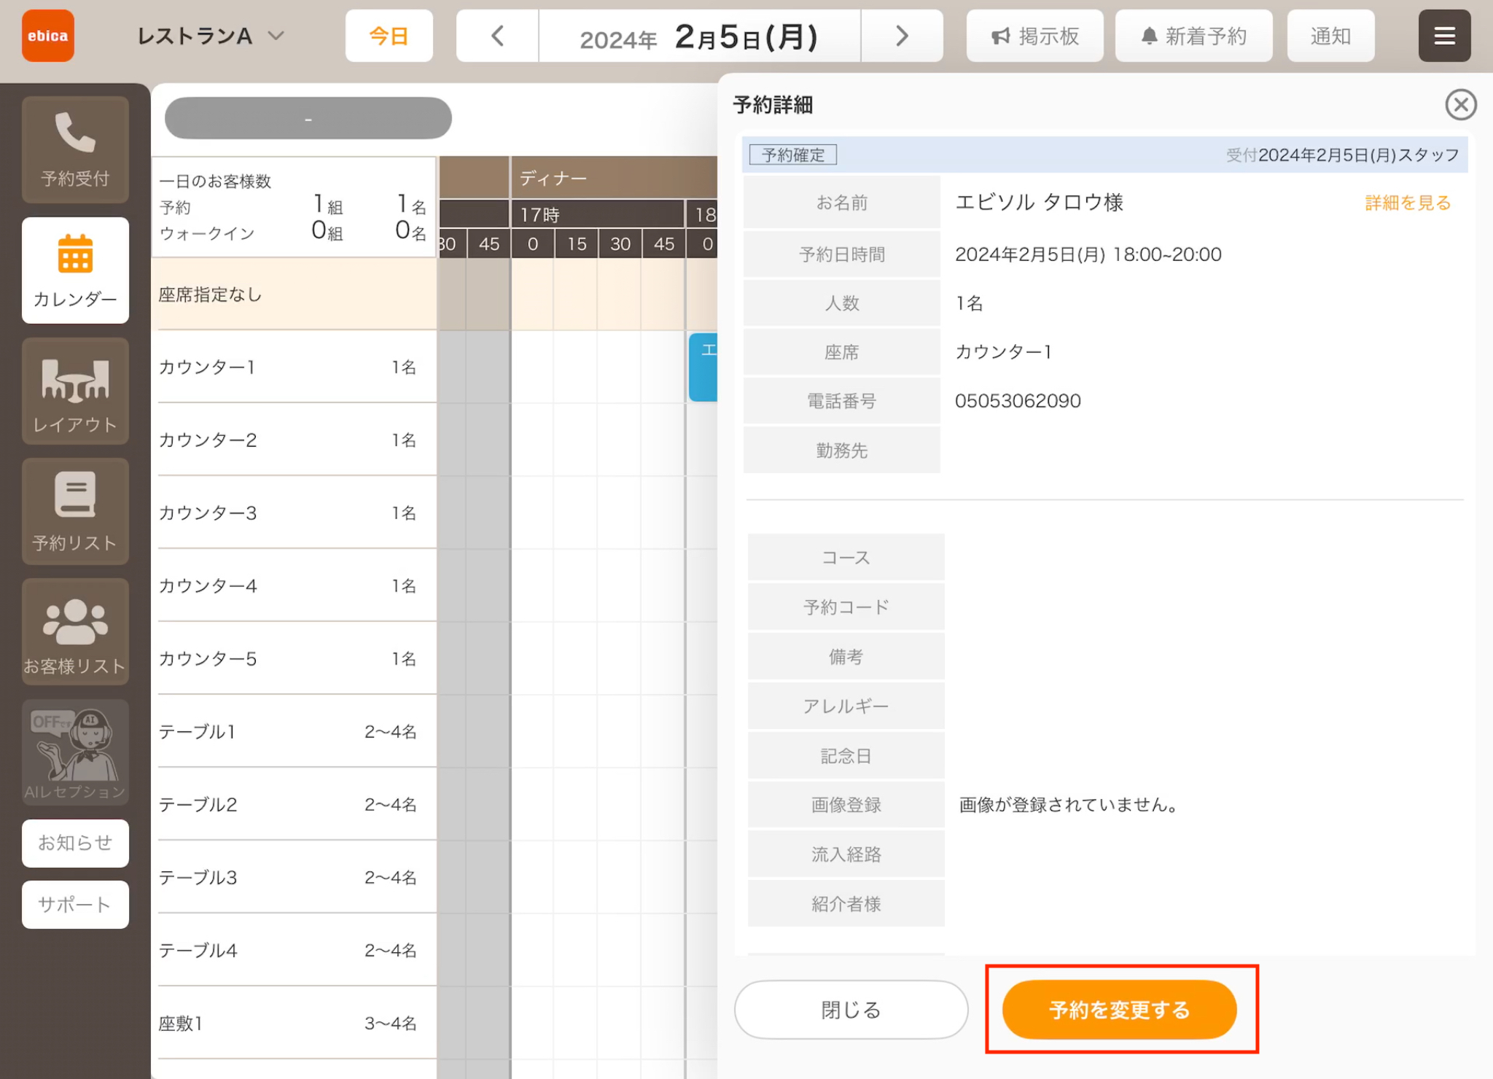1493x1079 pixels.
Task: Select the blue reservation block on カウンター1
Action: (703, 367)
